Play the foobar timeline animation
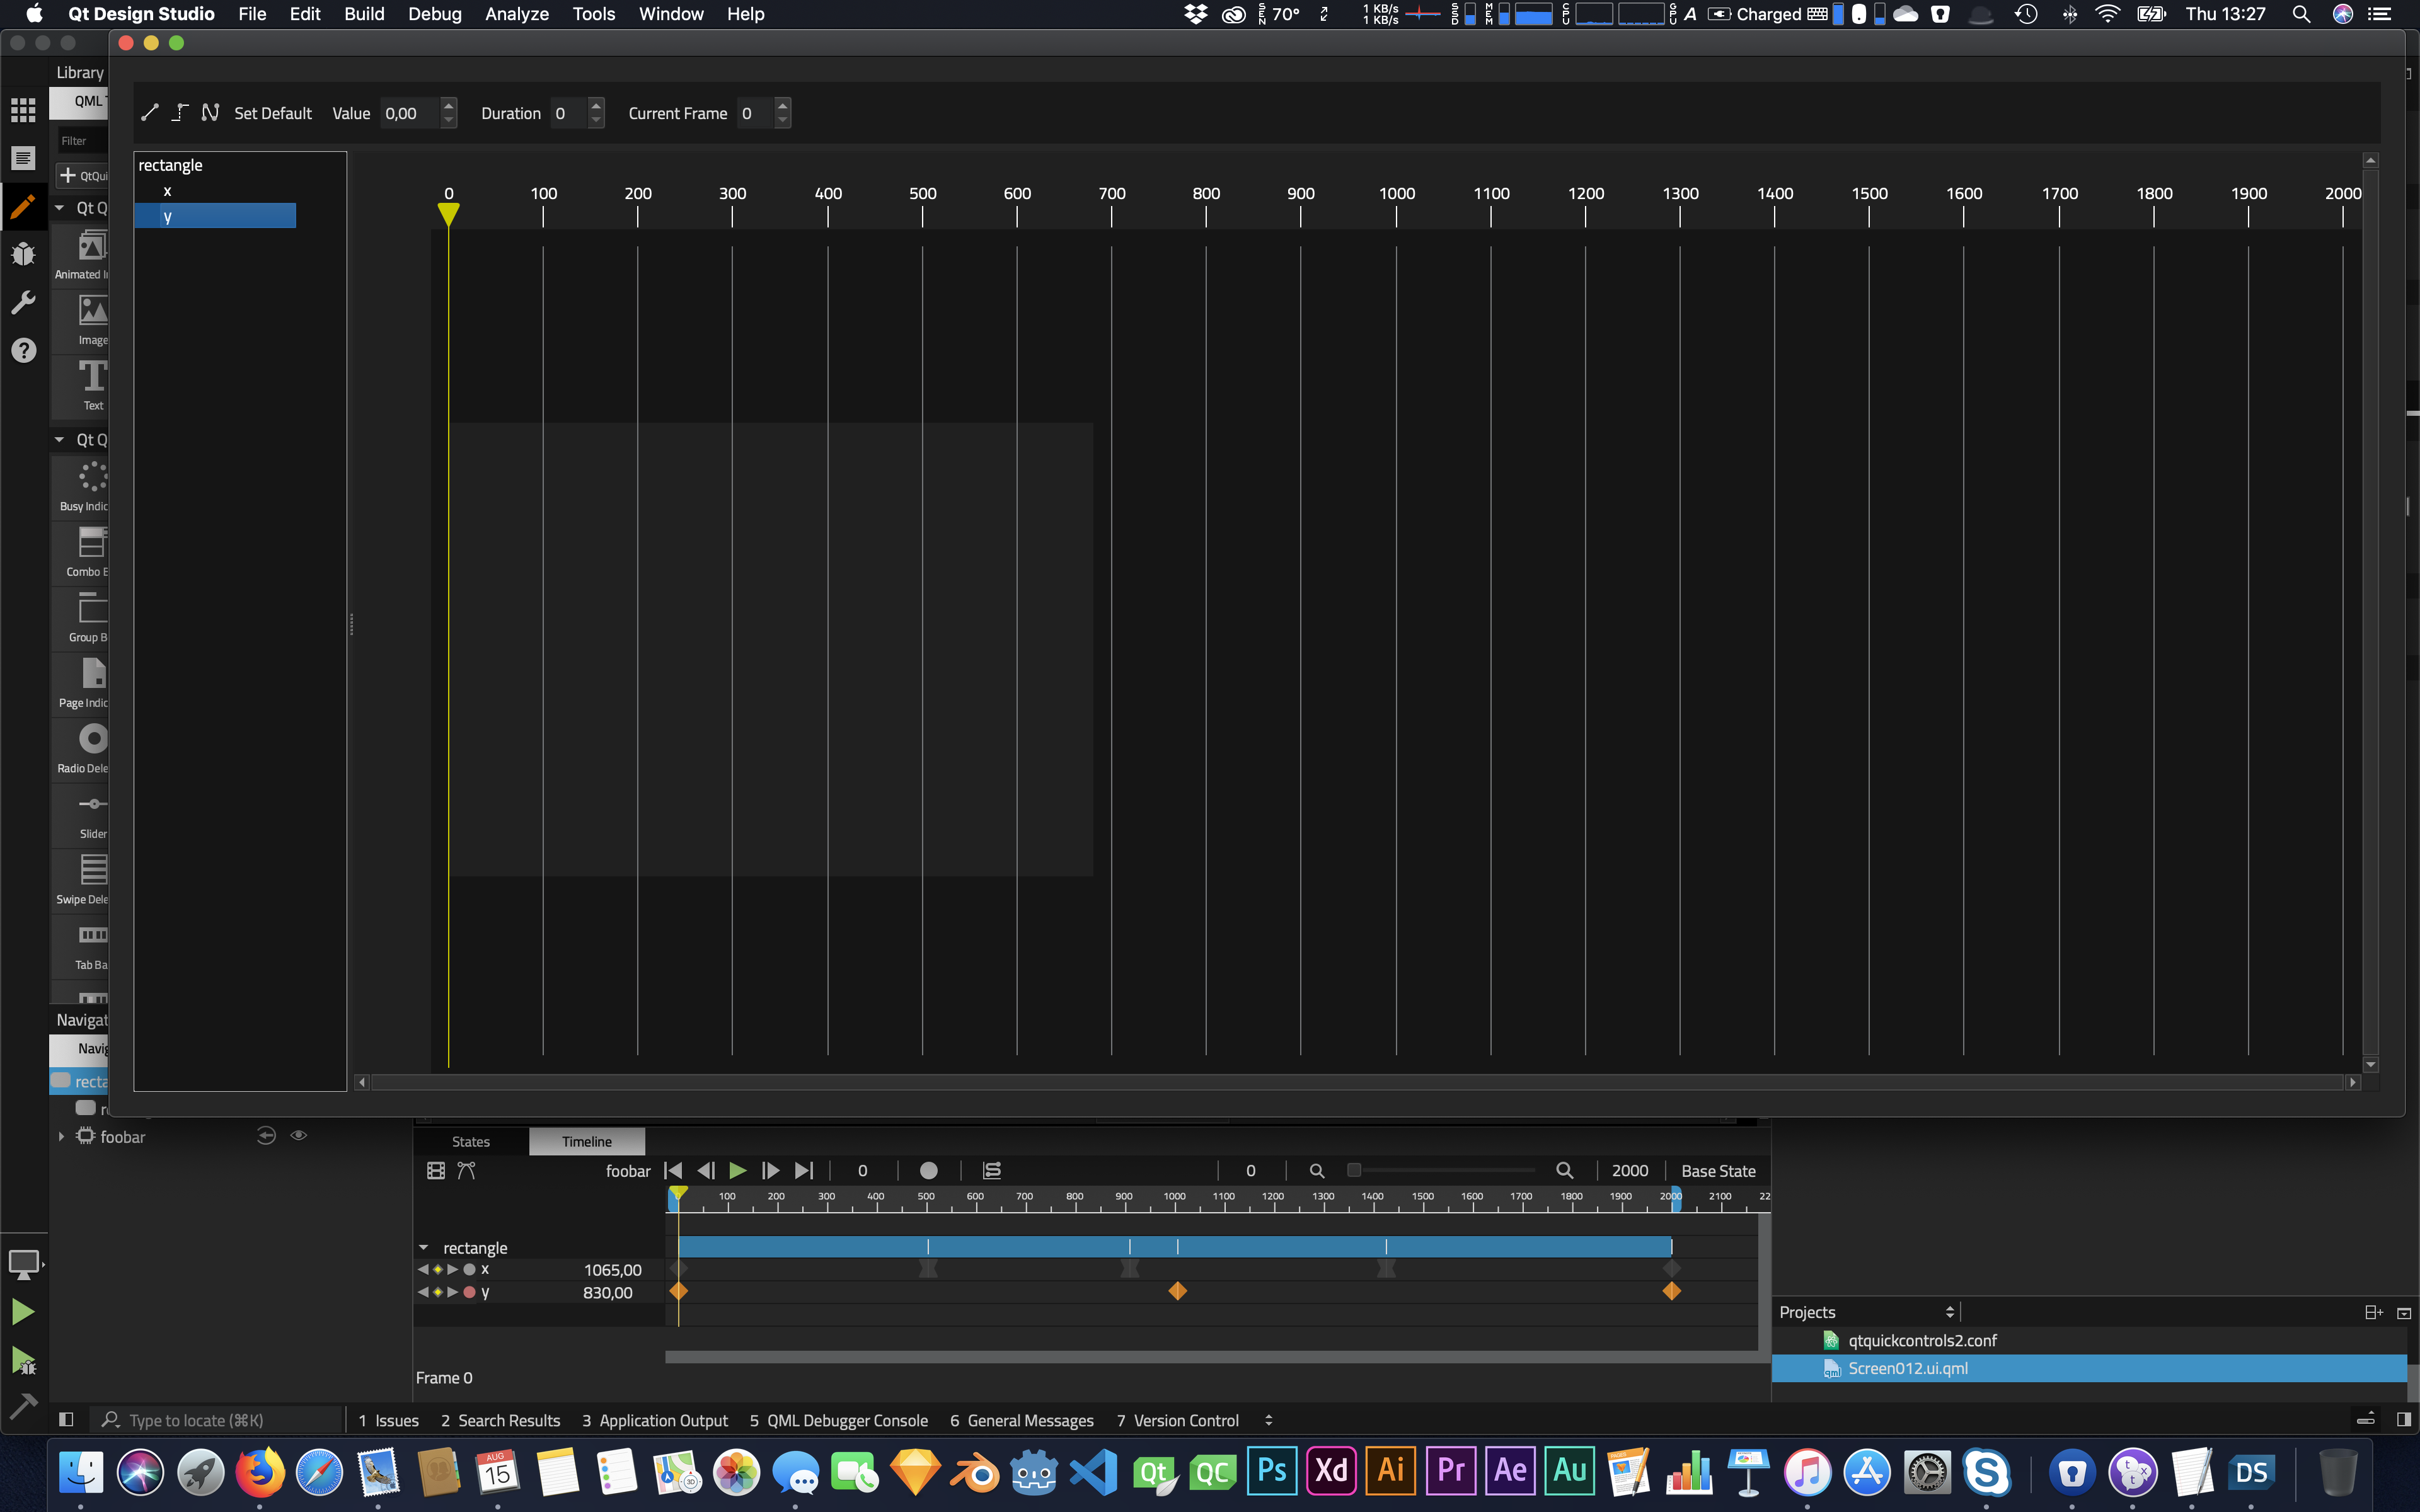Image resolution: width=2420 pixels, height=1512 pixels. [738, 1170]
